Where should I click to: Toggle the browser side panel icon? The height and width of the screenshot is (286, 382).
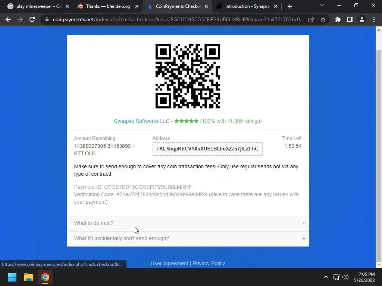(350, 19)
